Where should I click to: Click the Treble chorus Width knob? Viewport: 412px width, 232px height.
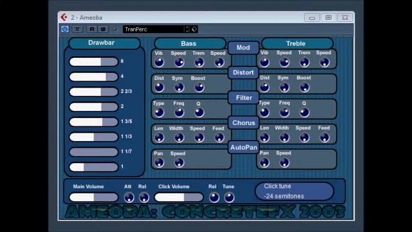[x=285, y=137]
